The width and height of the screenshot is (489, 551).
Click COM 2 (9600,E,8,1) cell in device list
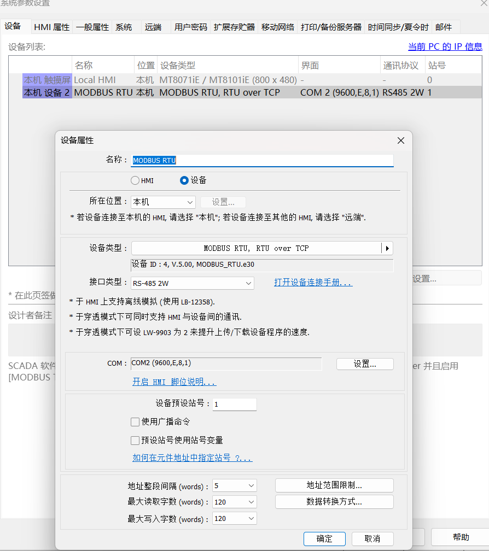tap(340, 93)
